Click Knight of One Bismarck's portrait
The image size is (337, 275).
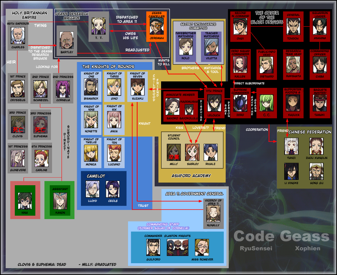point(91,87)
